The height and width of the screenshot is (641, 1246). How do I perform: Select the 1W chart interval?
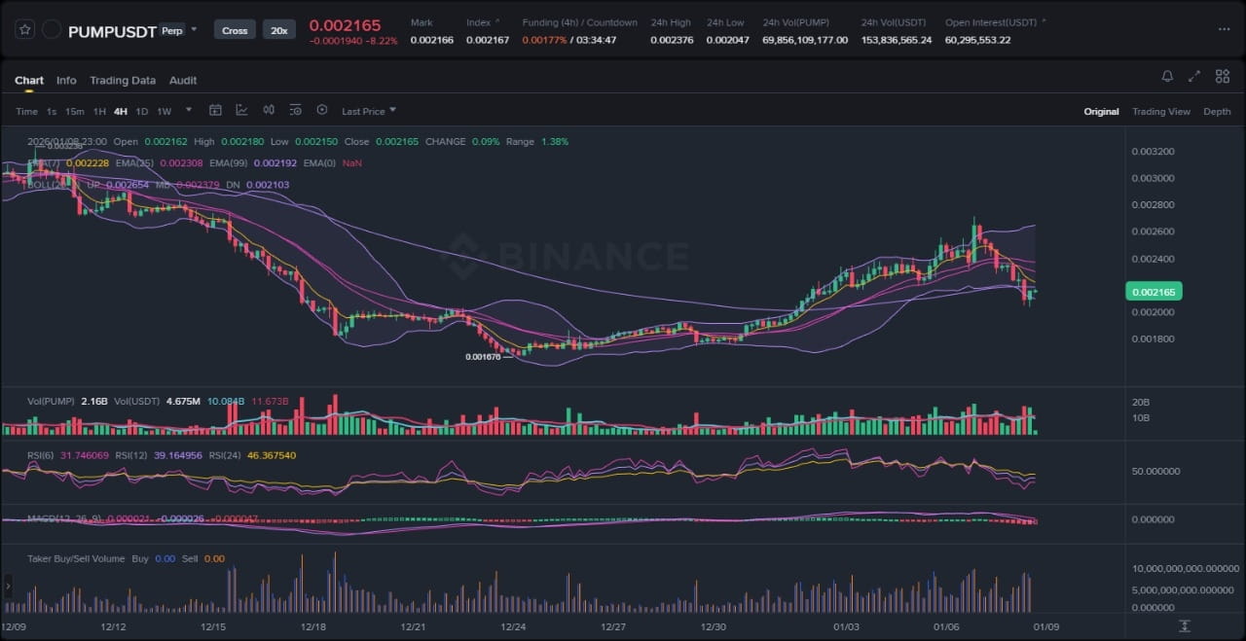pyautogui.click(x=165, y=112)
